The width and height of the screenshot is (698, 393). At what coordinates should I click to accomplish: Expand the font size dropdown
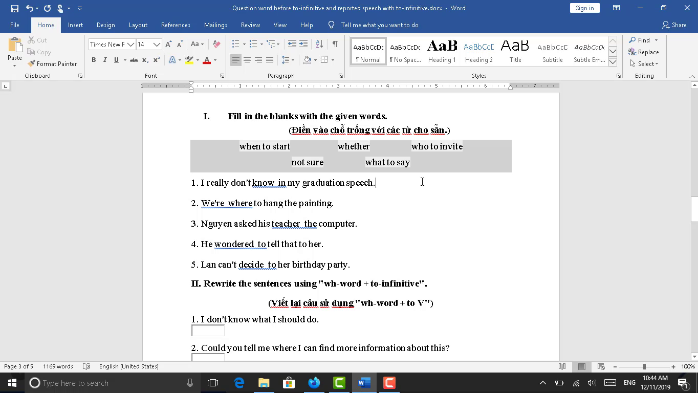click(x=157, y=45)
